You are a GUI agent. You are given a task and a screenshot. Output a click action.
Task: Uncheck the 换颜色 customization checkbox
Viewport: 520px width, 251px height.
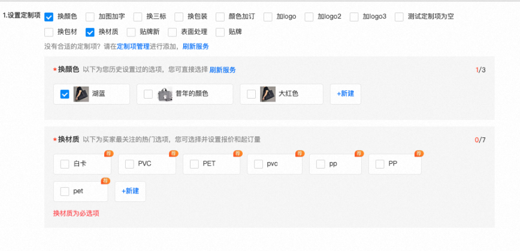pyautogui.click(x=49, y=17)
